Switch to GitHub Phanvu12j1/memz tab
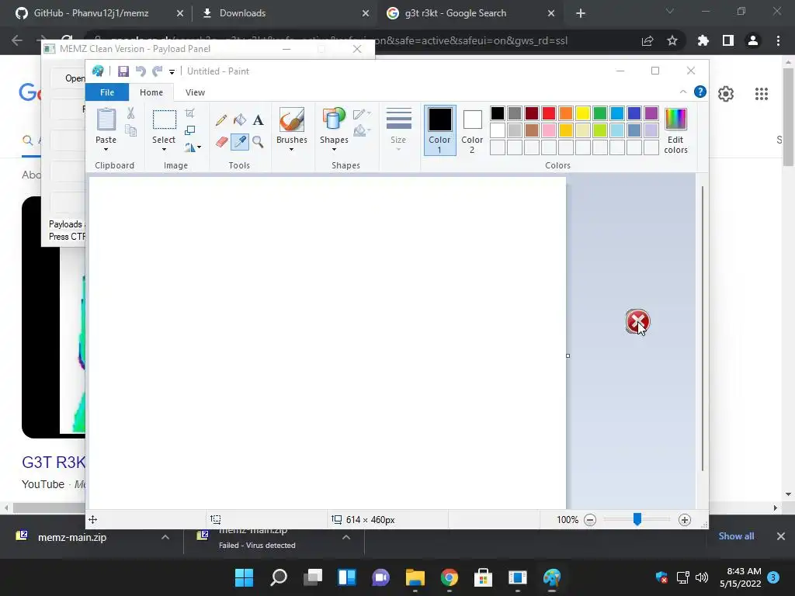Image resolution: width=795 pixels, height=596 pixels. pyautogui.click(x=92, y=13)
